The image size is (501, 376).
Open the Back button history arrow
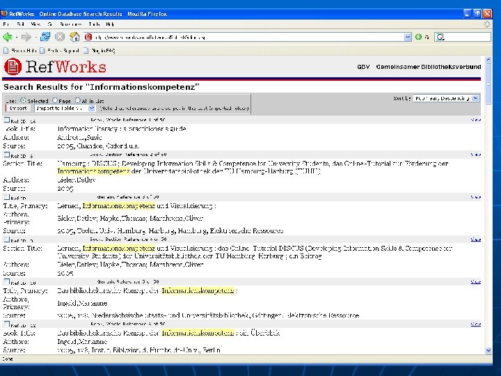(16, 38)
